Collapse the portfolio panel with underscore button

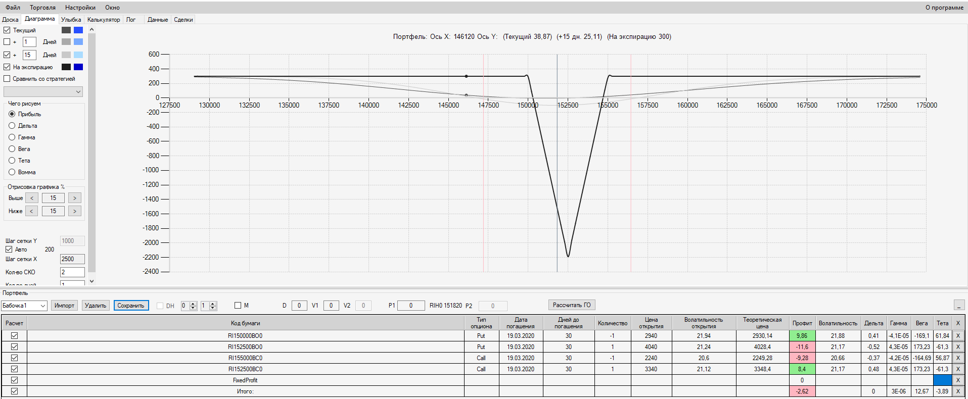(x=959, y=305)
